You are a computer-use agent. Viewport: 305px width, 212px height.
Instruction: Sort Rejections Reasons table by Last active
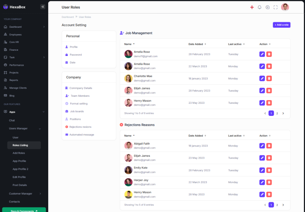[236, 136]
